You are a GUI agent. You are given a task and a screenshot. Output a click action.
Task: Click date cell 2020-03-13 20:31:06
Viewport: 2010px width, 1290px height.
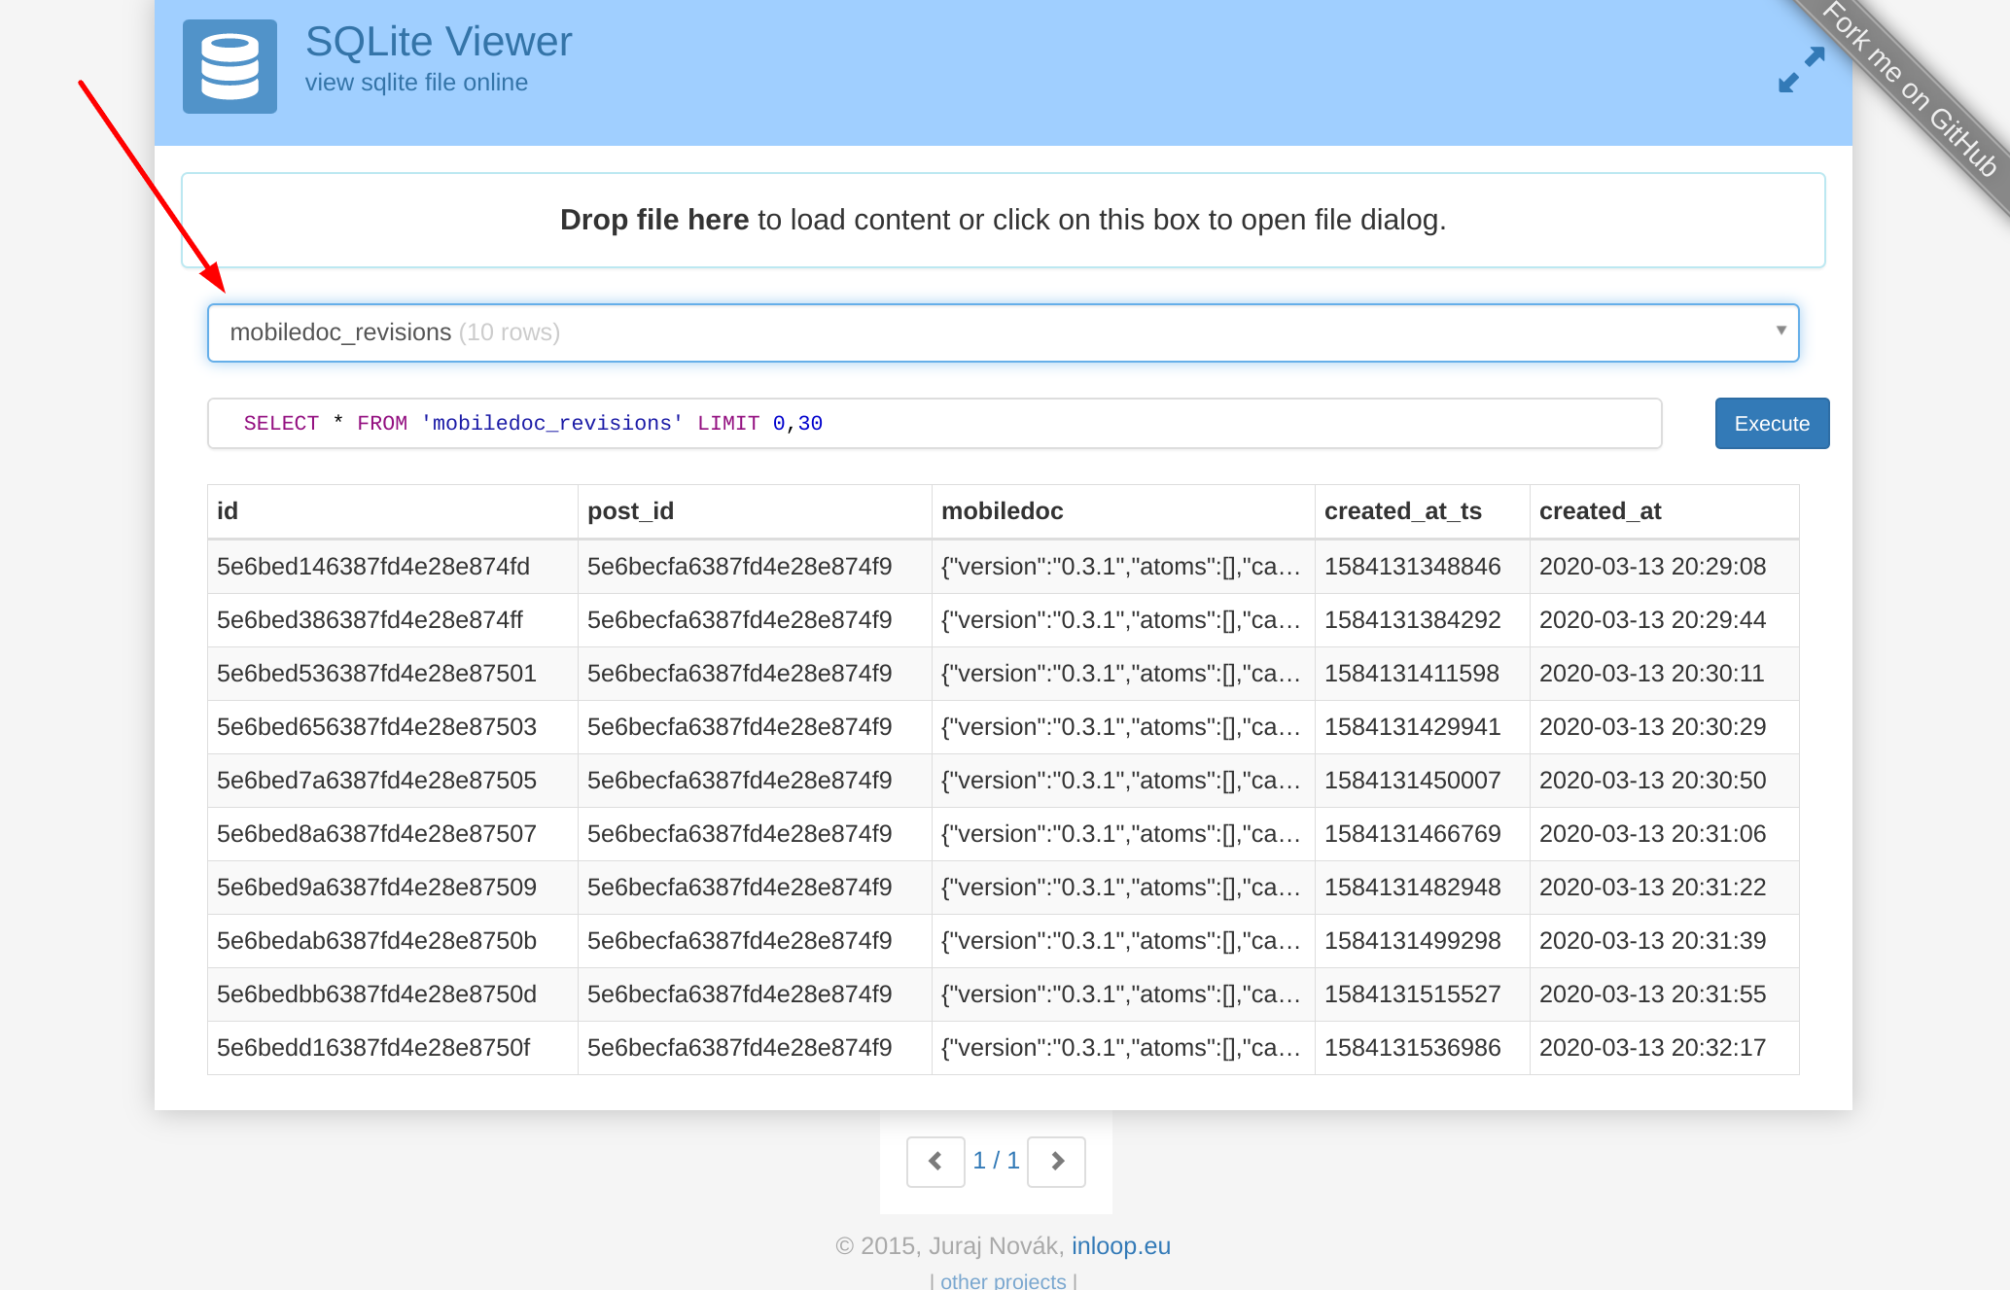[x=1664, y=834]
